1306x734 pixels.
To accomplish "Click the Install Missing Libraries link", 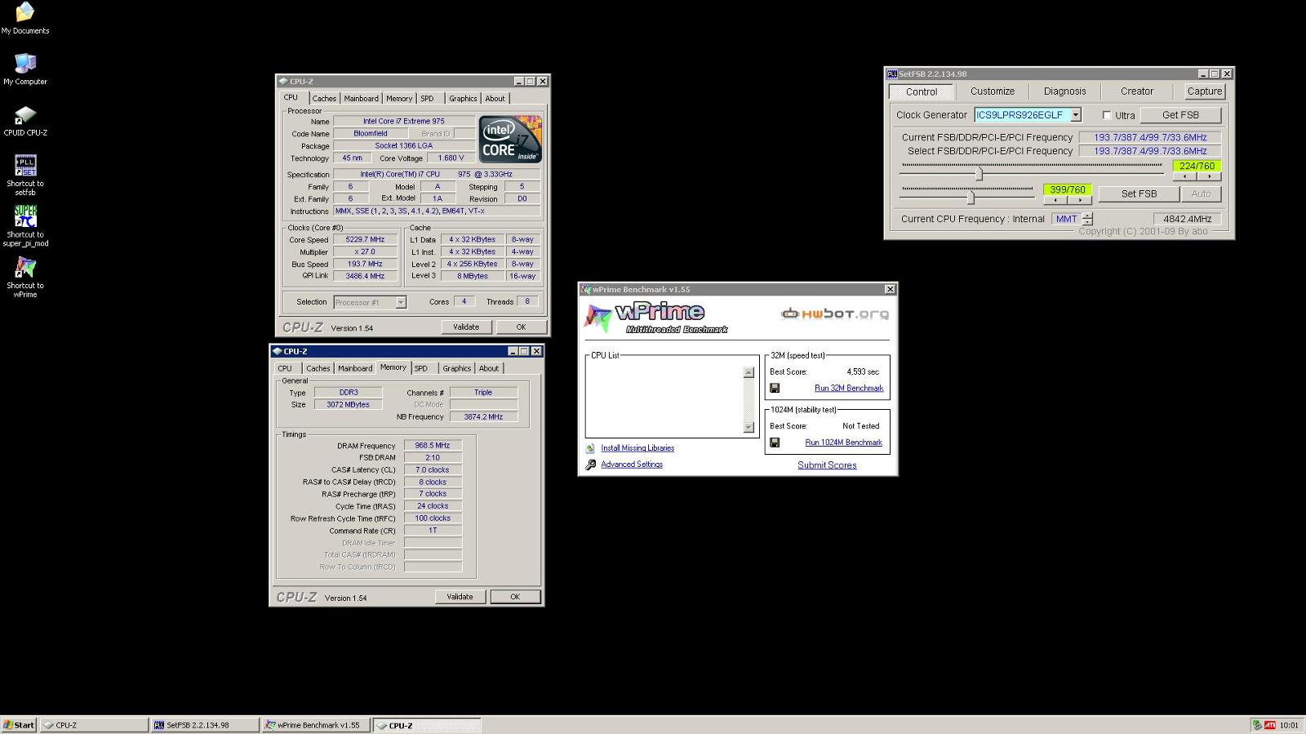I will 637,448.
